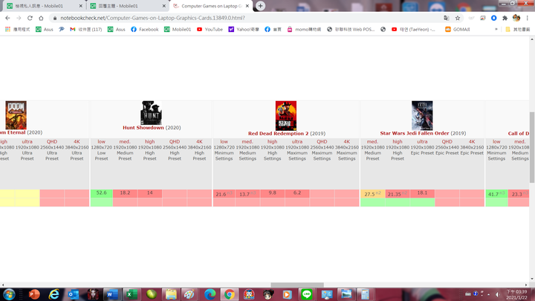The image size is (535, 301).
Task: Open the volume speaker tray icon
Action: pos(498,294)
